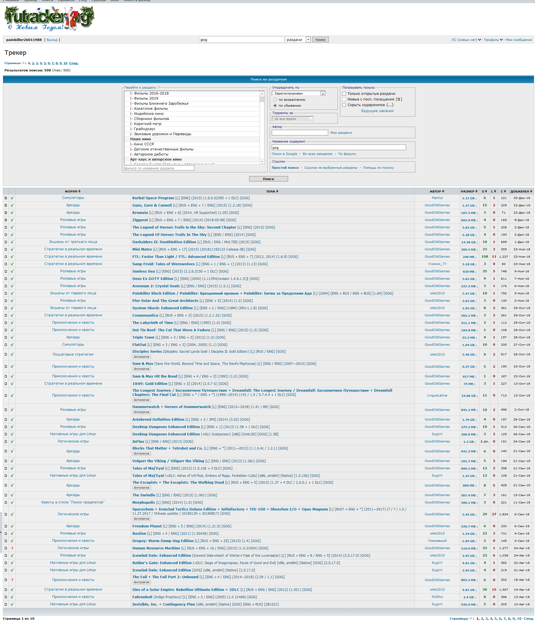Download 246 MB FTL torrent
The height and width of the screenshot is (629, 535).
coord(469,257)
